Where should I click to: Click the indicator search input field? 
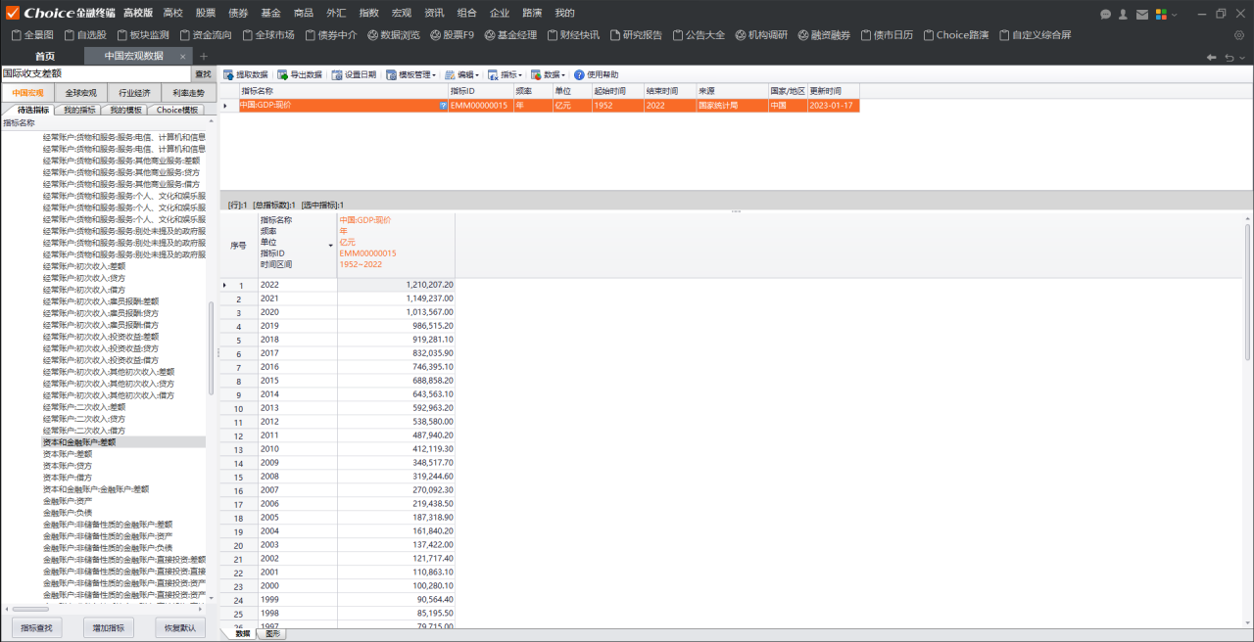pos(96,73)
